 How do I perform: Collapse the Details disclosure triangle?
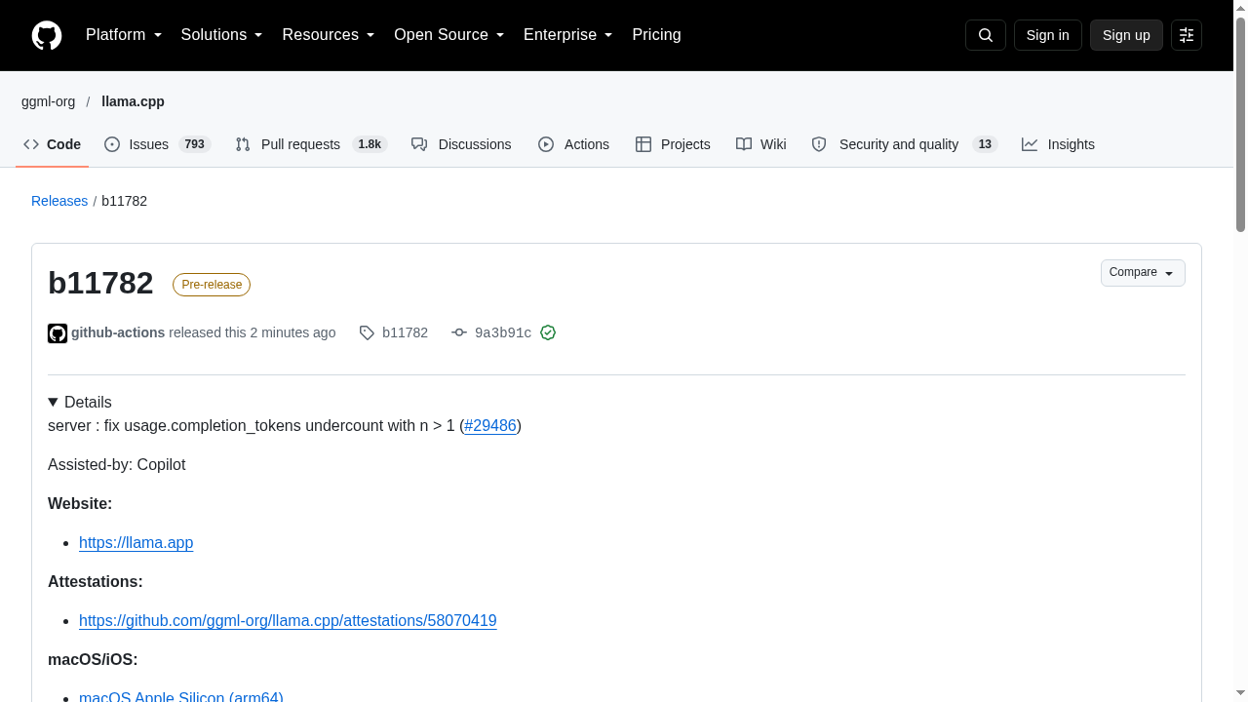pos(54,403)
